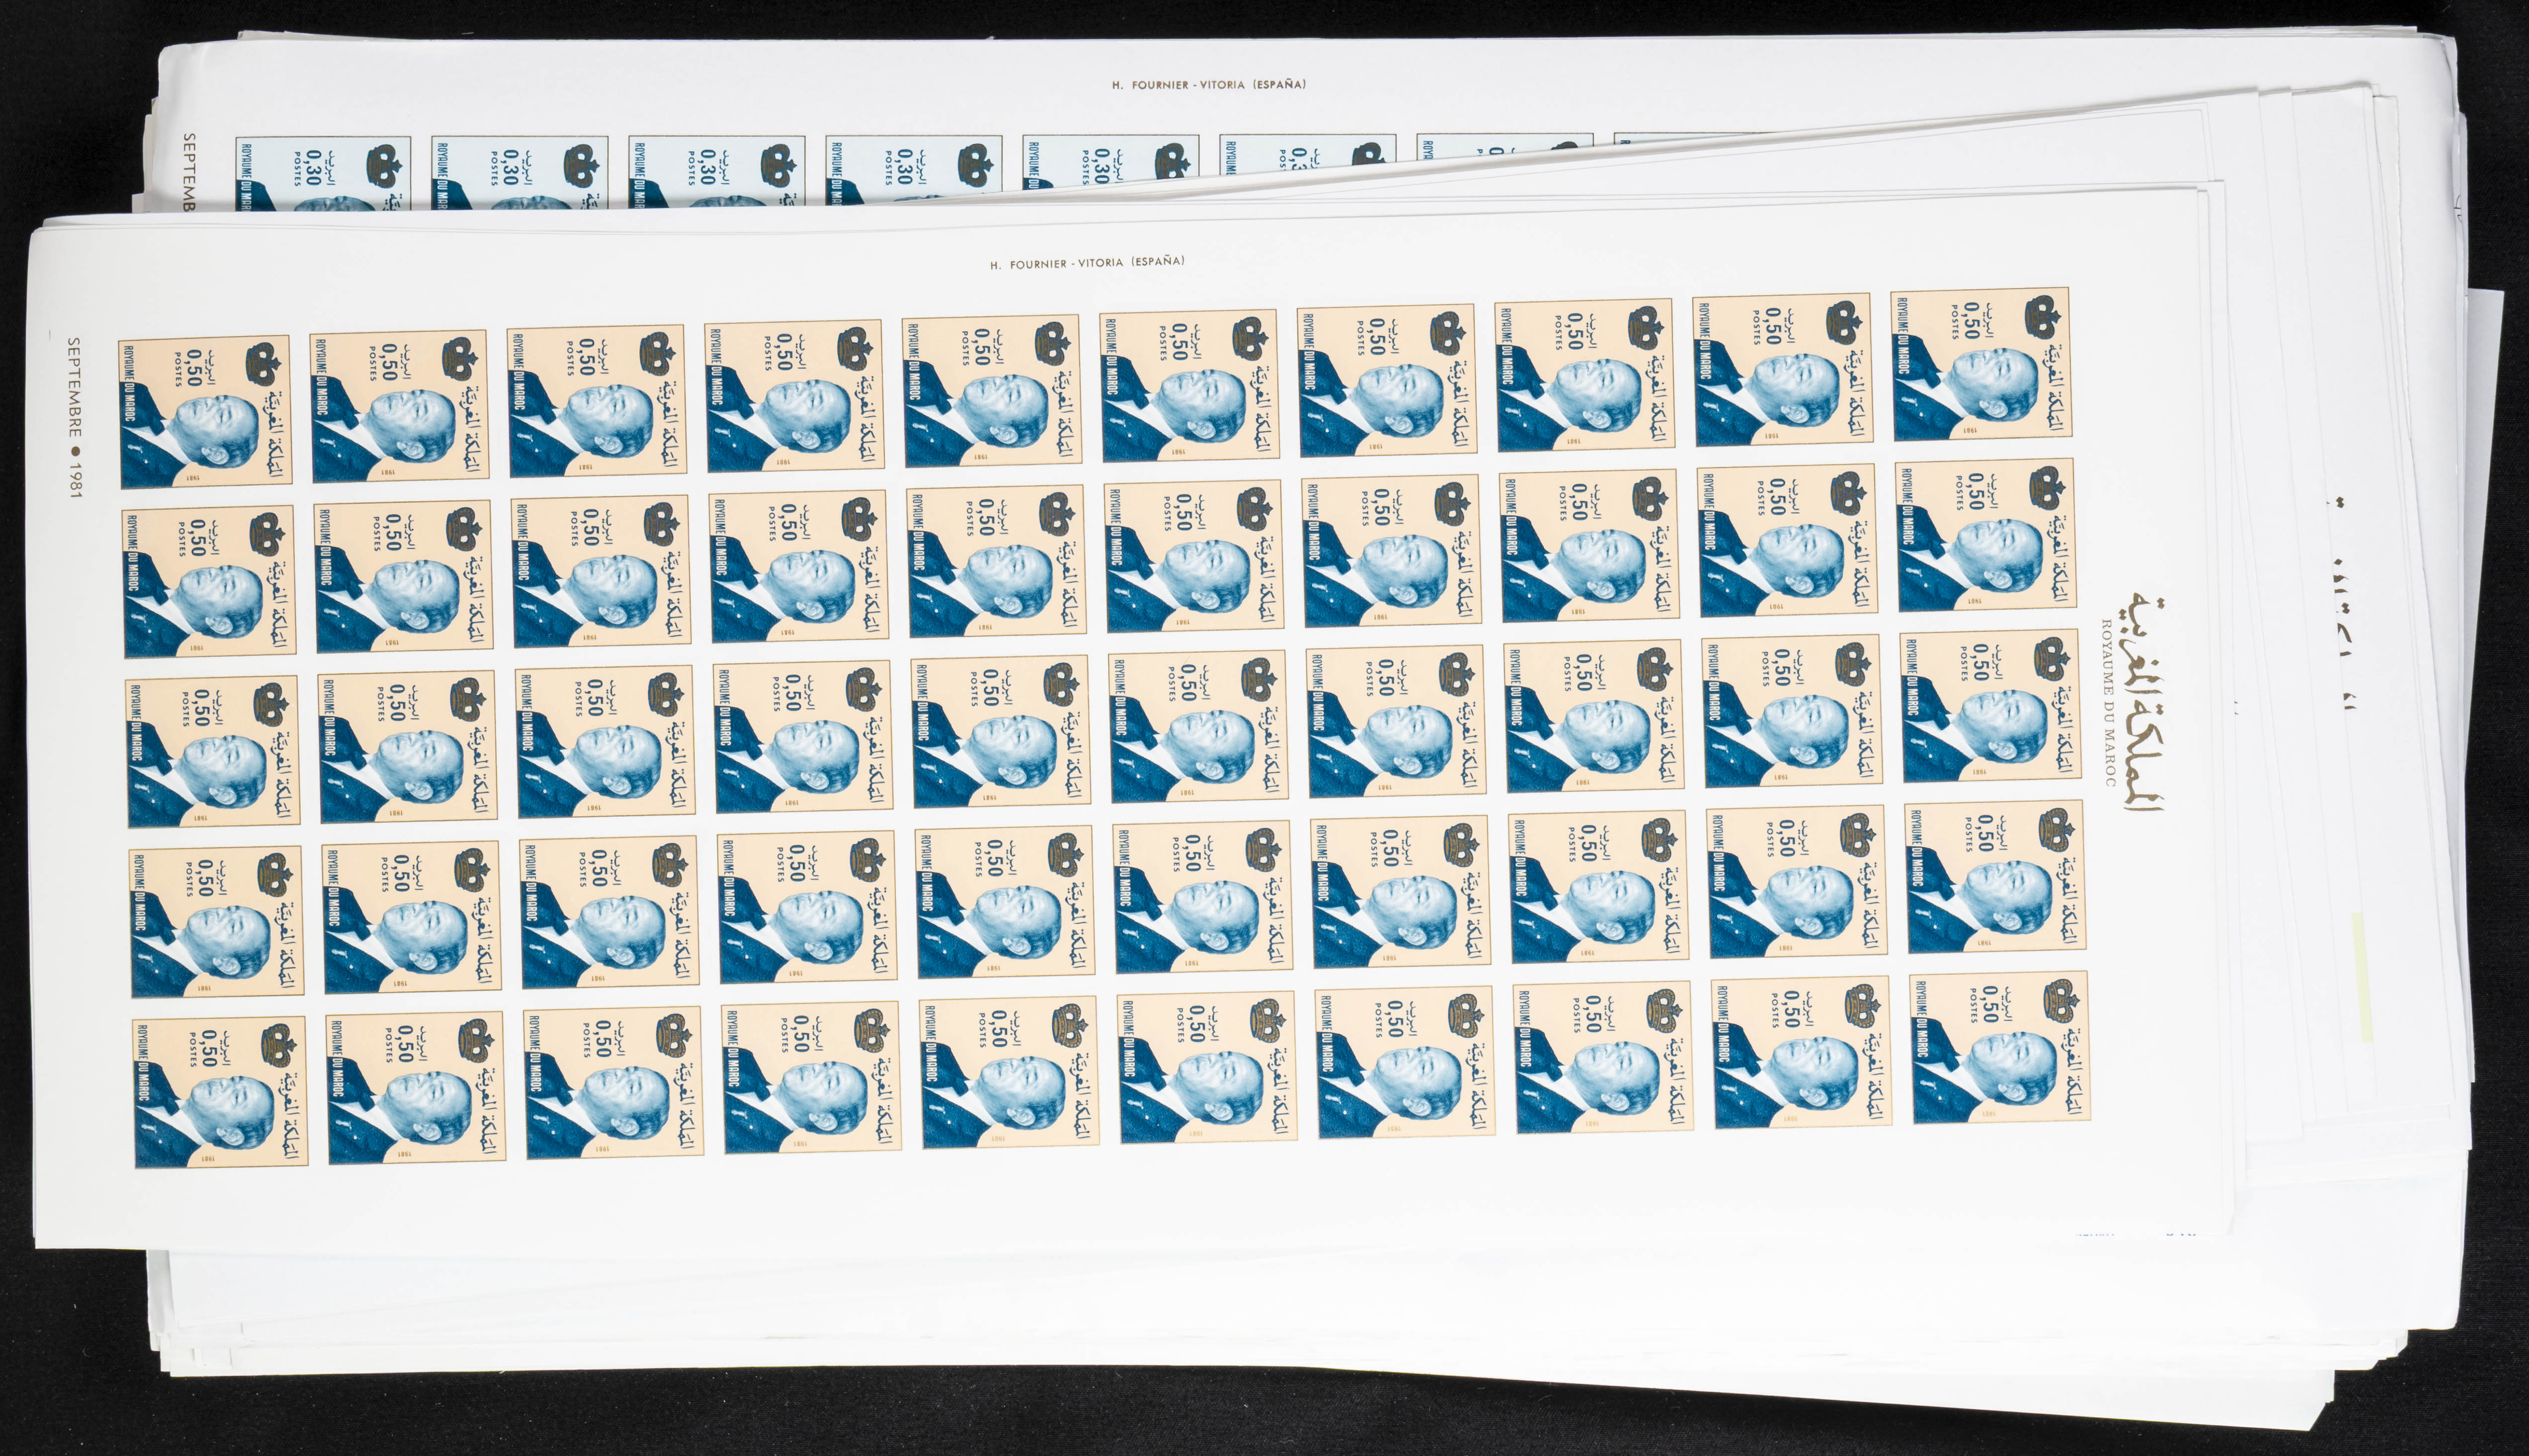Click the bottom-right 0,50 stamp on front sheet
The width and height of the screenshot is (2529, 1456).
(x=2001, y=1047)
